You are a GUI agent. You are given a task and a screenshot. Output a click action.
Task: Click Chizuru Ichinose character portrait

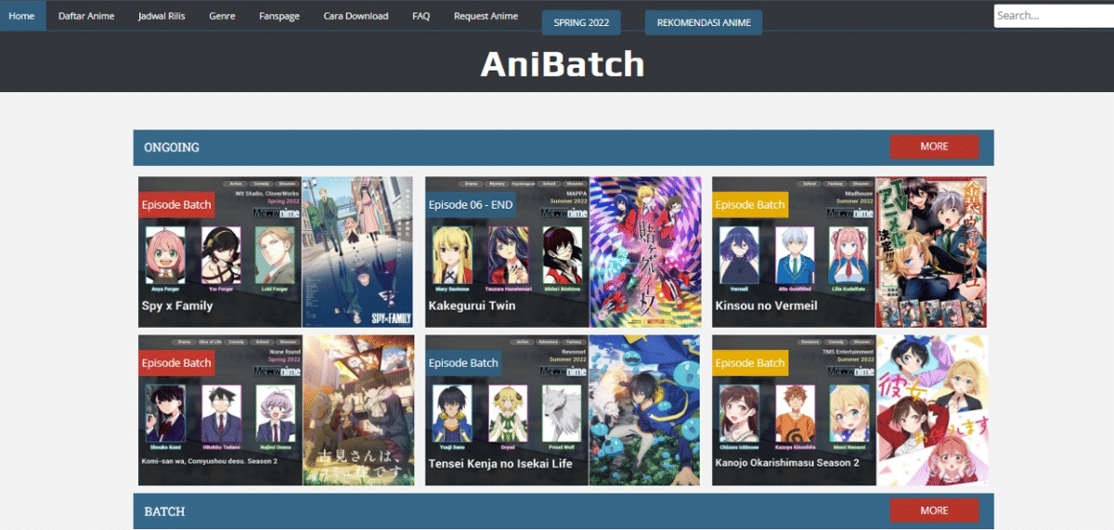point(739,414)
